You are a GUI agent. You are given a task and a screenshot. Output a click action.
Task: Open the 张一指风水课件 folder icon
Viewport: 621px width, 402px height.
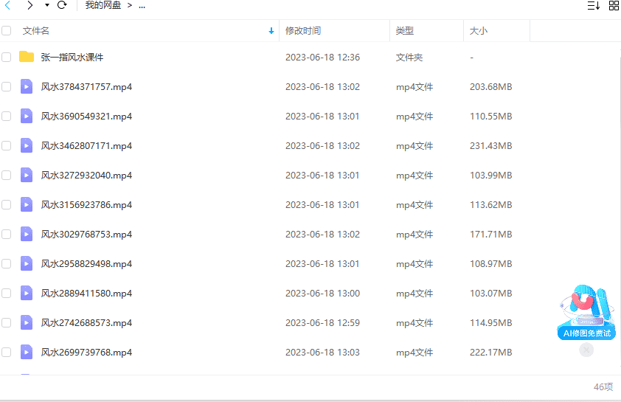pyautogui.click(x=27, y=57)
